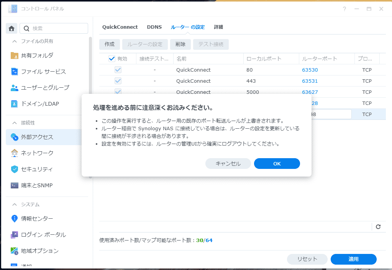Click the 30/64 port count text
The height and width of the screenshot is (270, 392).
[204, 240]
